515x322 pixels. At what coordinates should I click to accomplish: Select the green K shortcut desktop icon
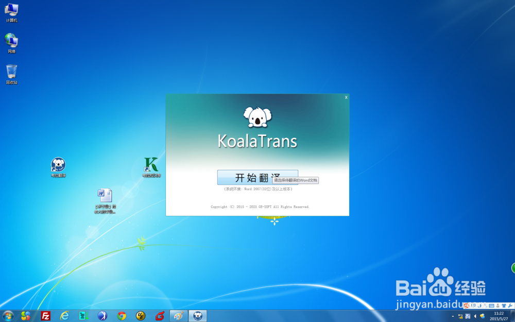pyautogui.click(x=151, y=167)
